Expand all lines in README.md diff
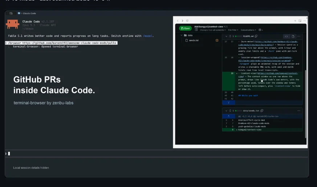317x187 pixels. click(230, 36)
